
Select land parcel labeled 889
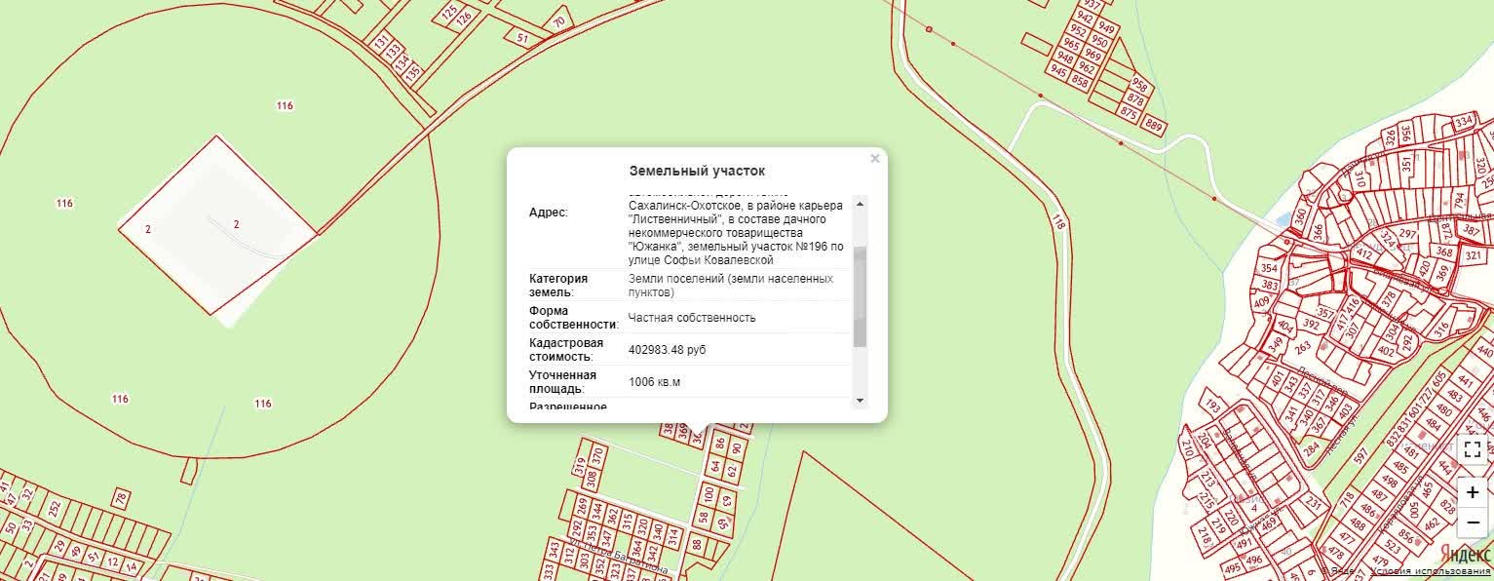(x=1155, y=126)
